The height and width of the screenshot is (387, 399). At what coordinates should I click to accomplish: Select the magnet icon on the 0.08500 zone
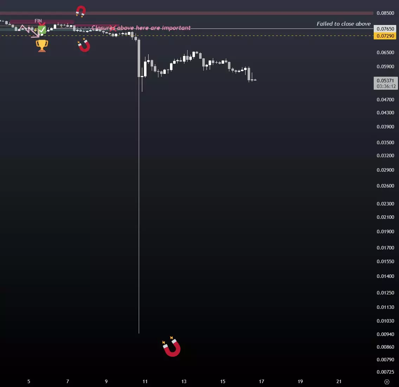[x=81, y=12]
